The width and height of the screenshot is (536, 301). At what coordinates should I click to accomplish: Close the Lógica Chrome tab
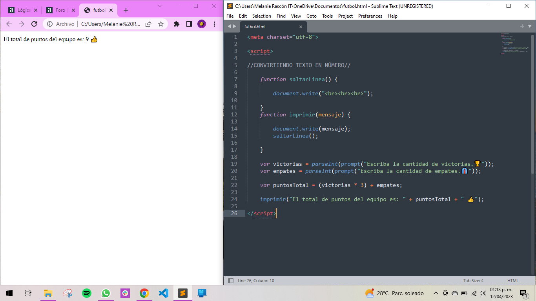click(36, 10)
